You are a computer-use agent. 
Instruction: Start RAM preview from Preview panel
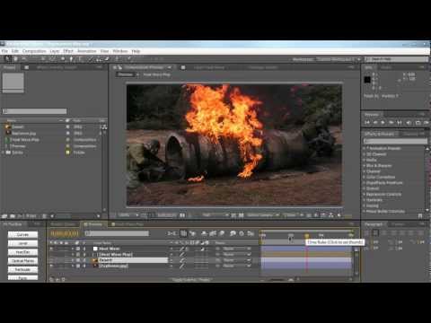click(427, 123)
